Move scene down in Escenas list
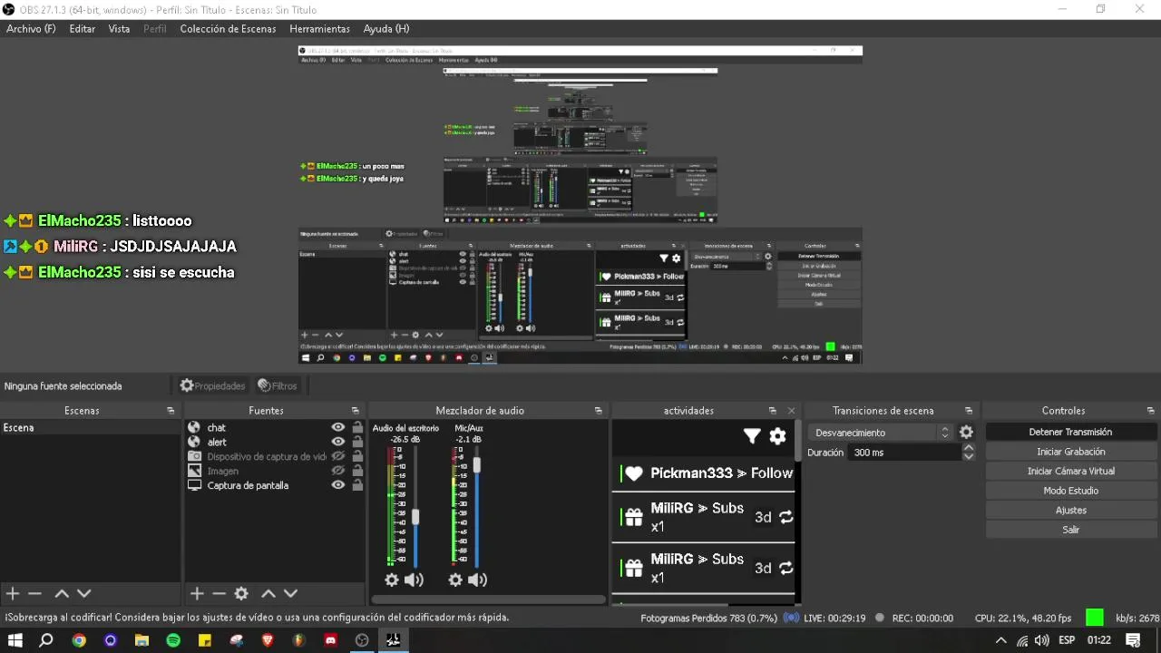This screenshot has width=1161, height=653. [84, 593]
